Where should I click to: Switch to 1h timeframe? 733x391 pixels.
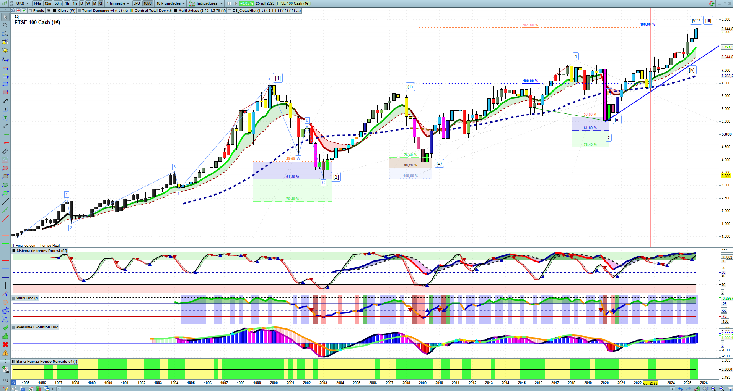point(67,3)
